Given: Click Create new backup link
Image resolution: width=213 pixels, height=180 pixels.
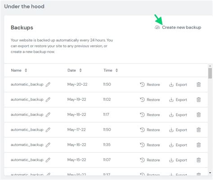Looking at the screenshot, I should [182, 27].
